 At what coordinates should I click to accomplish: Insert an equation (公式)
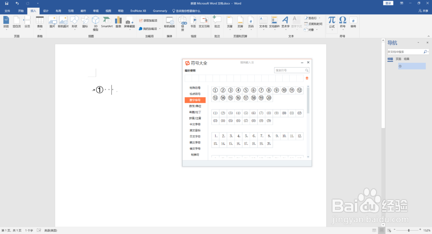(332, 22)
